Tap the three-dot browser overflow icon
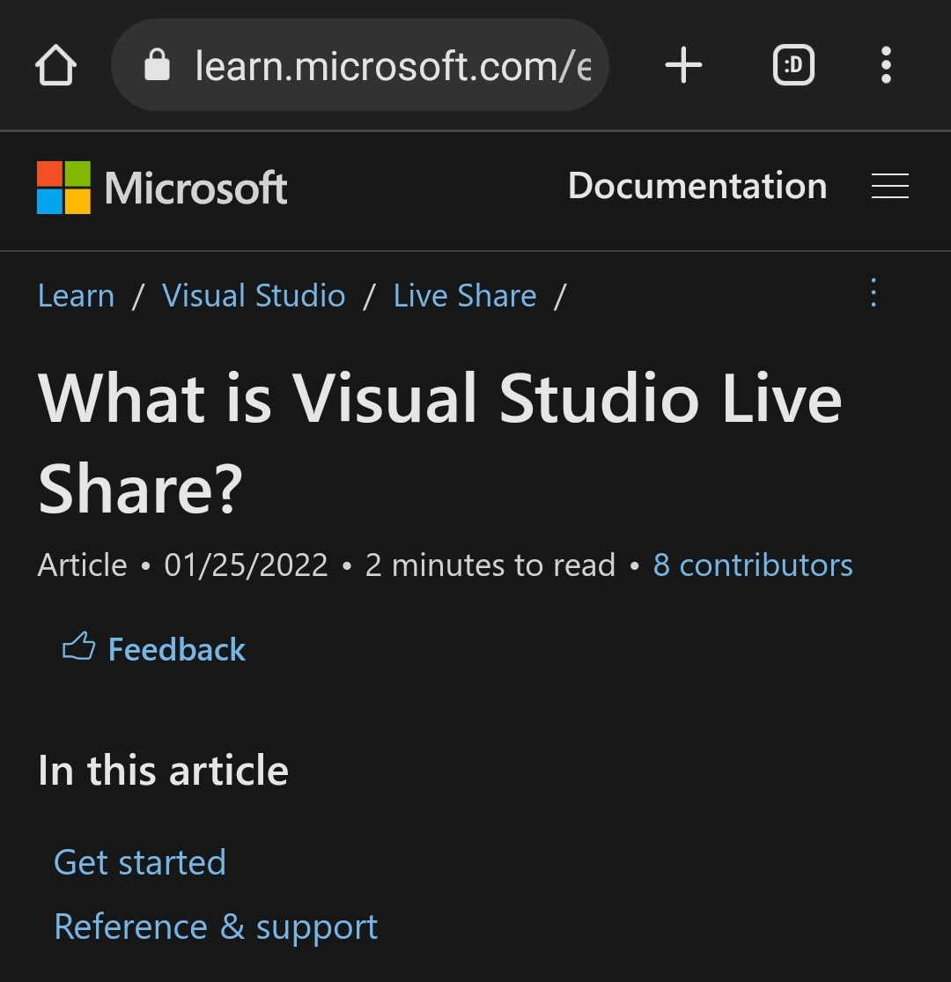The width and height of the screenshot is (951, 982). click(886, 64)
